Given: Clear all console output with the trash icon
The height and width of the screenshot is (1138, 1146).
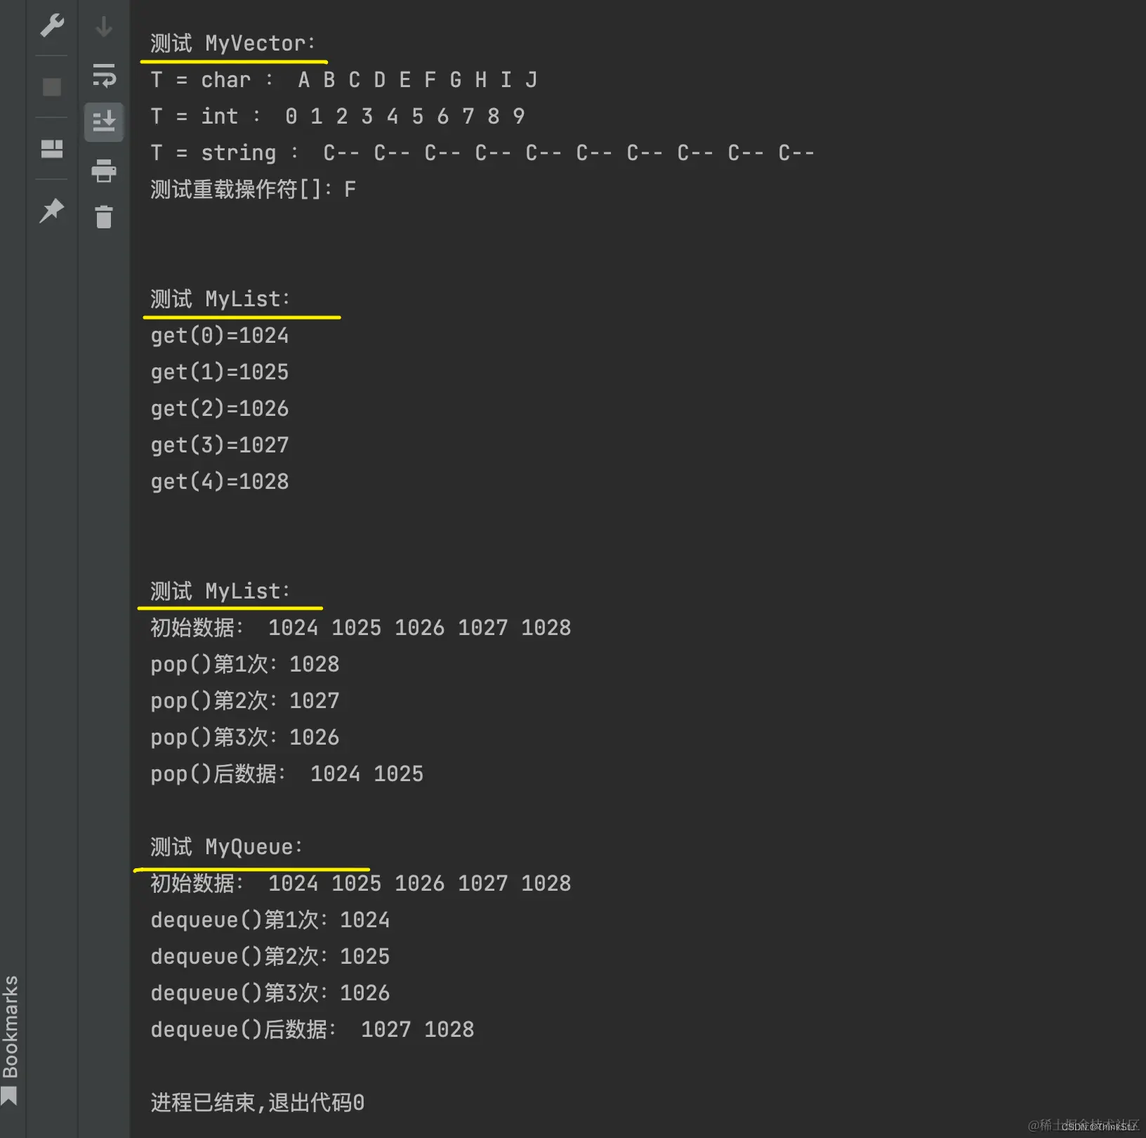Looking at the screenshot, I should pos(104,217).
